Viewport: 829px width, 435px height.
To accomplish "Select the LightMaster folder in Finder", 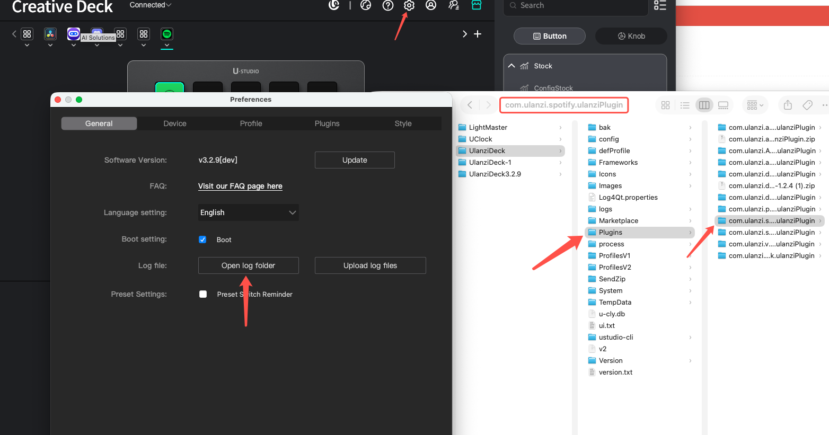I will [x=510, y=127].
